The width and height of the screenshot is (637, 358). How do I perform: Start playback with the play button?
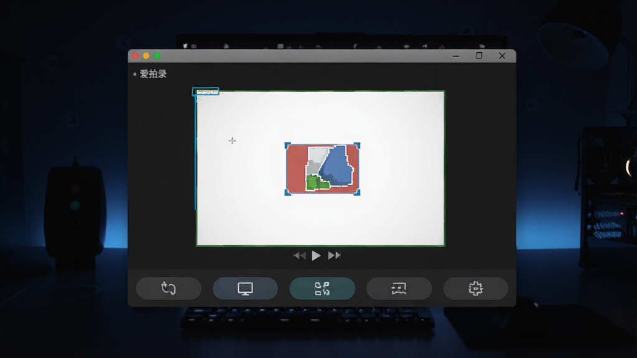316,255
